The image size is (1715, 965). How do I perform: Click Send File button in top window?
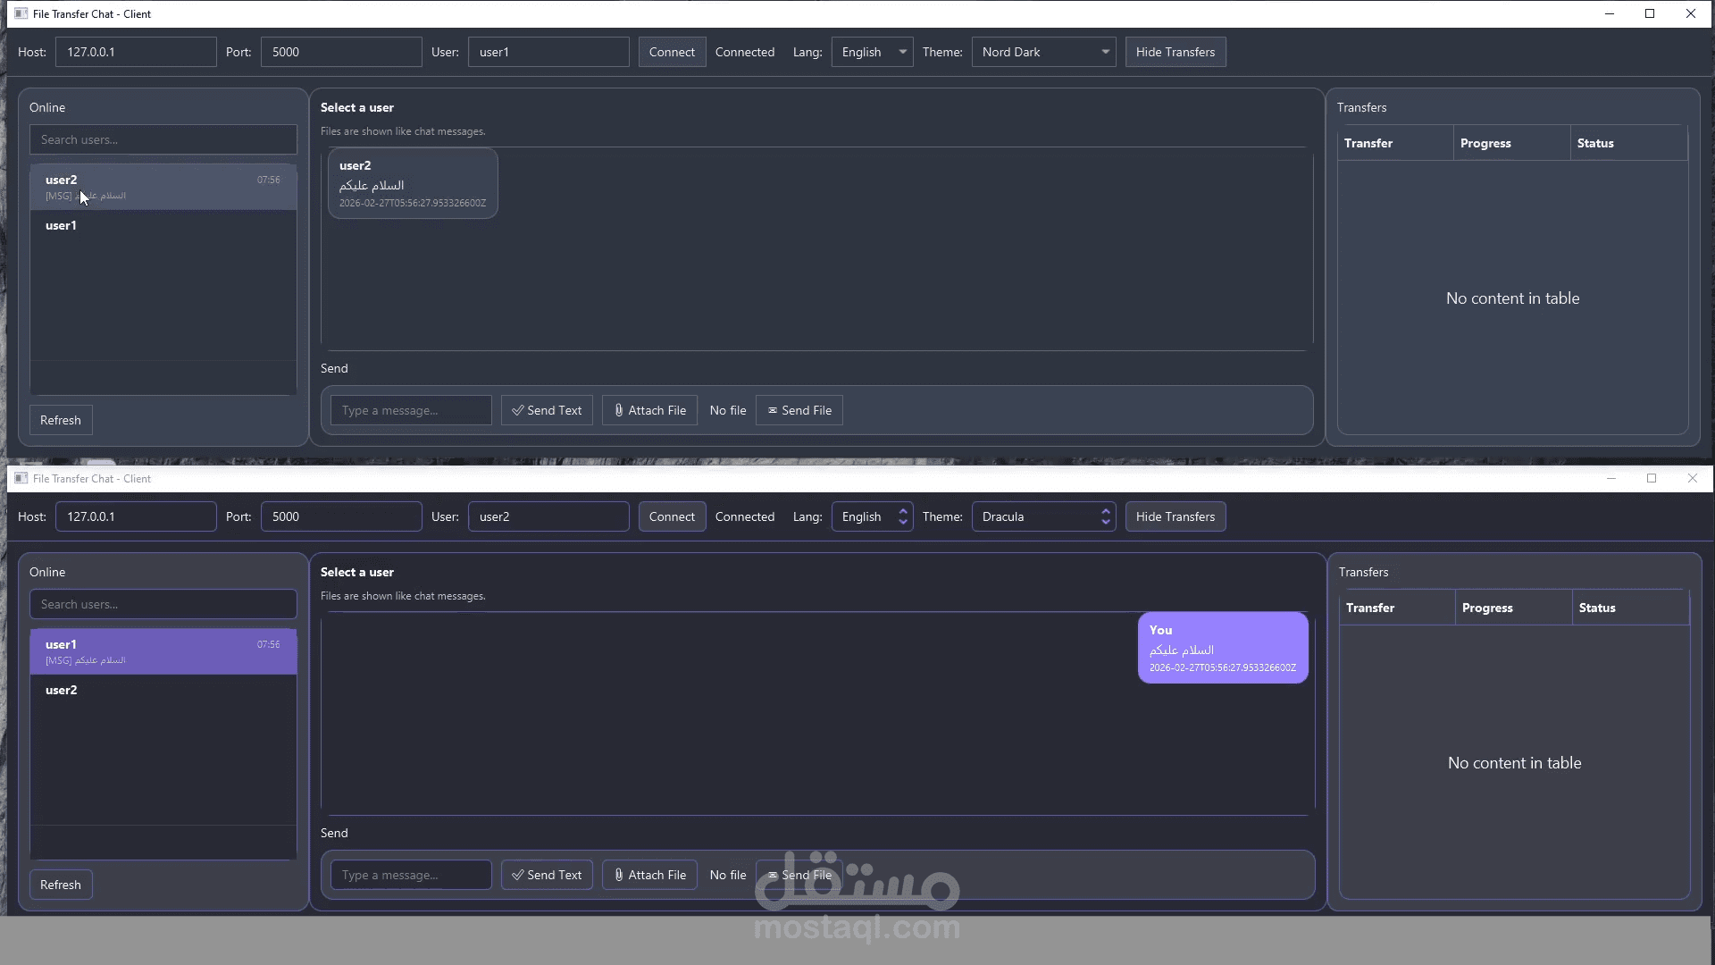point(799,410)
